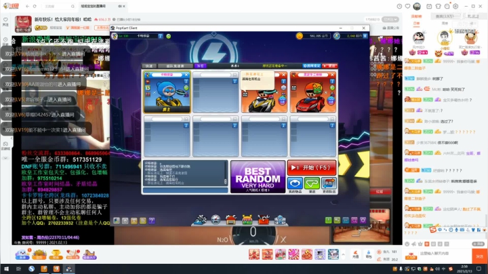Click the blue room settings button
Screen dimensions: 488x274
pyautogui.click(x=312, y=66)
